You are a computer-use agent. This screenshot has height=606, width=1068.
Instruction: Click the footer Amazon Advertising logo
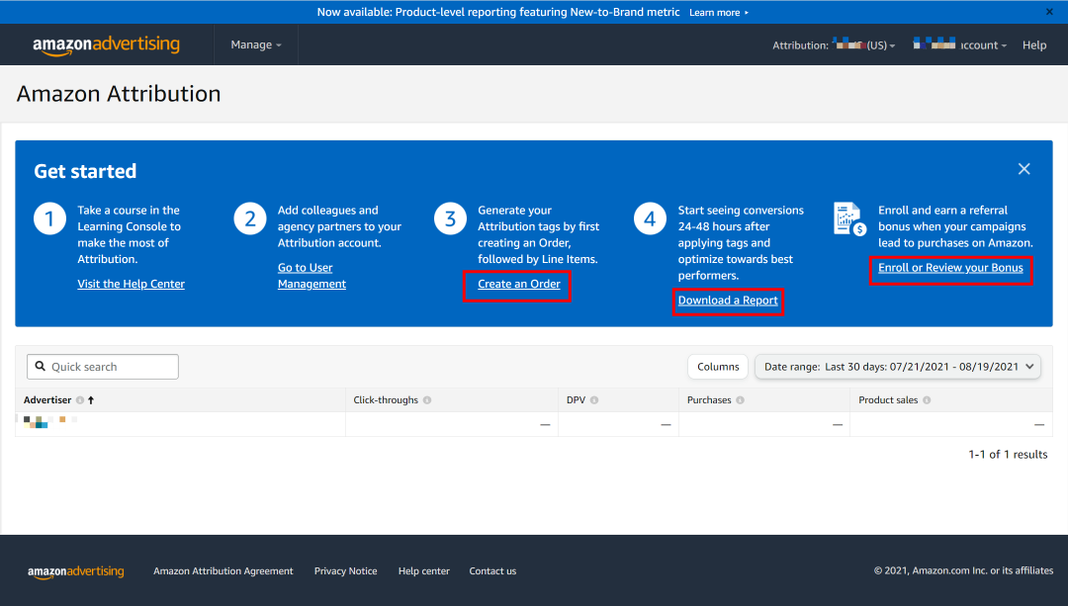click(75, 571)
